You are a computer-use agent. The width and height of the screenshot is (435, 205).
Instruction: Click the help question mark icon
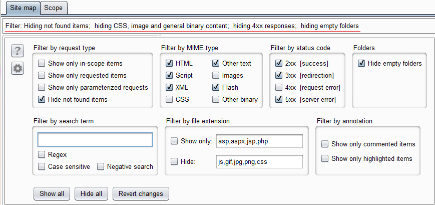18,51
